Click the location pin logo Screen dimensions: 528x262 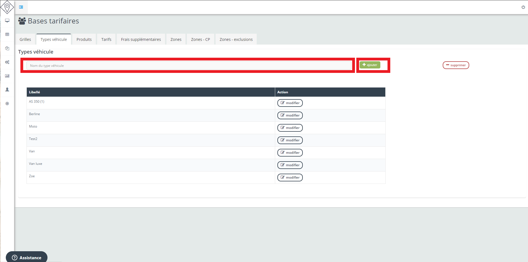click(x=7, y=7)
